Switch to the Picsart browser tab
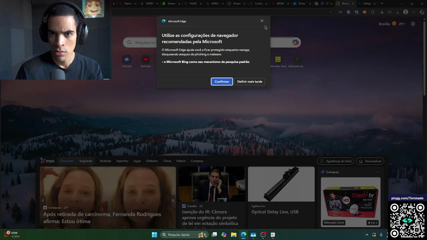Screen dimensions: 427x240 (236, 4)
